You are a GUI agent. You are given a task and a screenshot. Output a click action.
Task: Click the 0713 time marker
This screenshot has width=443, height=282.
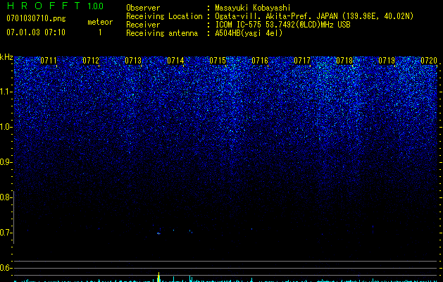click(x=133, y=61)
